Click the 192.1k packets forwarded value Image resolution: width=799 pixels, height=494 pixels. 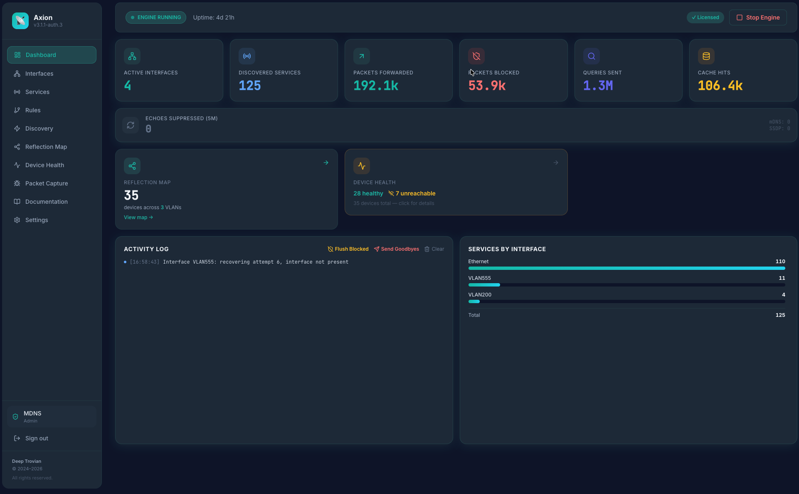(376, 86)
